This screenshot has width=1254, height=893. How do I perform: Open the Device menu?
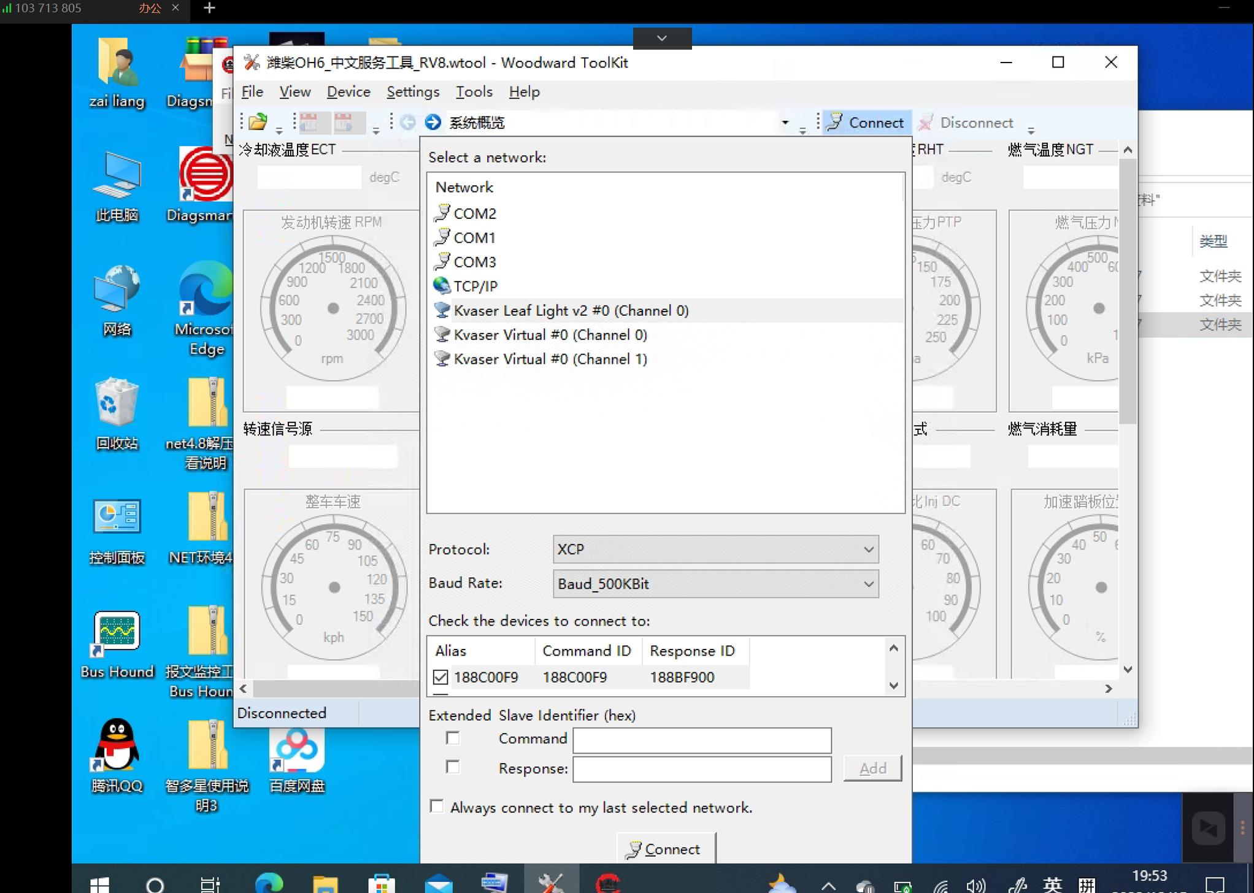click(348, 92)
